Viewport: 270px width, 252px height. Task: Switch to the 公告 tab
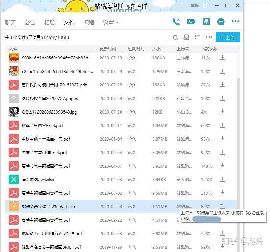click(30, 22)
